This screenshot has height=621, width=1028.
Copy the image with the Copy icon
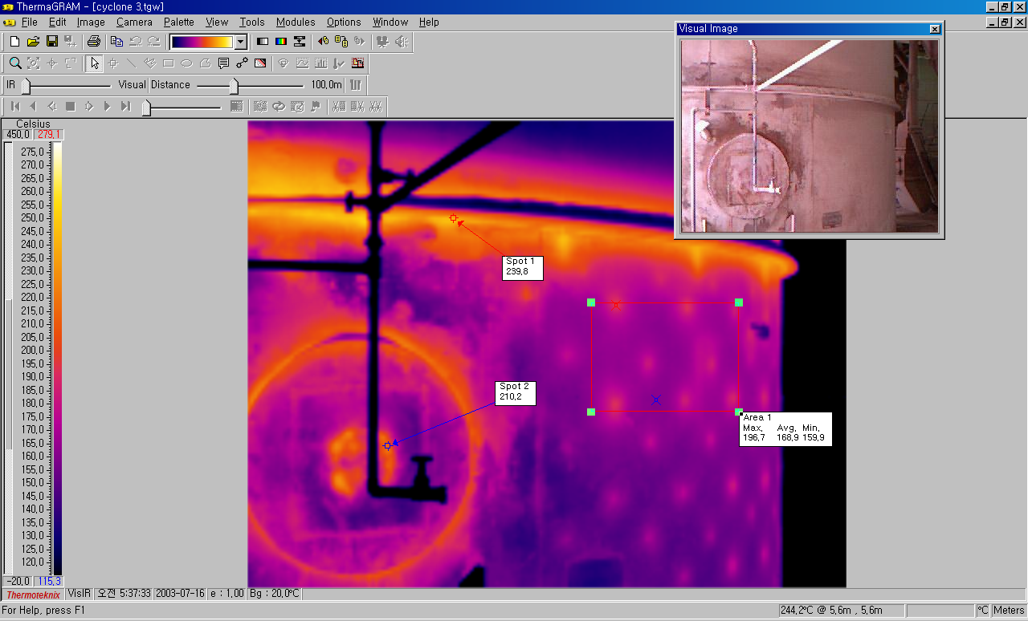pos(117,42)
